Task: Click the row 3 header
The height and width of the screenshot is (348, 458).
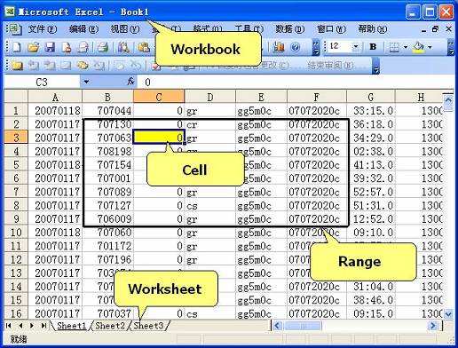Action: point(16,138)
